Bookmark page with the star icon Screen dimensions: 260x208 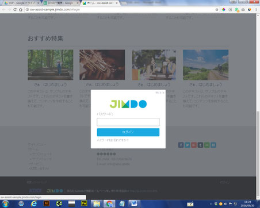pyautogui.click(x=217, y=9)
